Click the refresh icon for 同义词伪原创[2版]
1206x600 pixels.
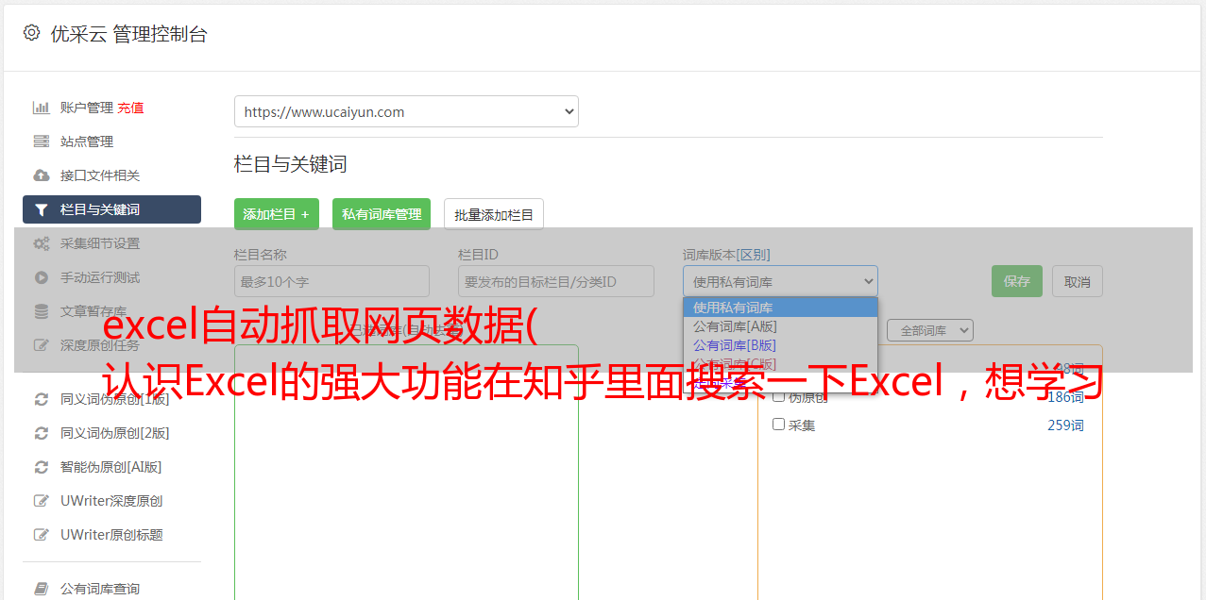(42, 433)
